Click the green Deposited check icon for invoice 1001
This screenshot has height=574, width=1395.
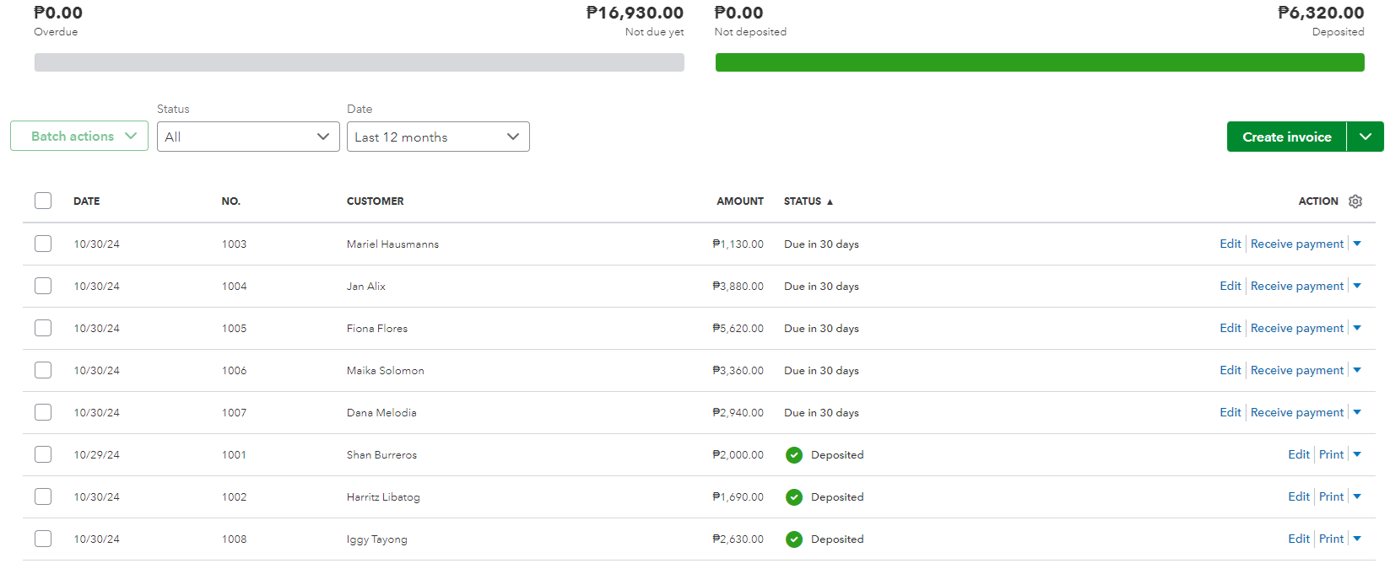click(794, 455)
